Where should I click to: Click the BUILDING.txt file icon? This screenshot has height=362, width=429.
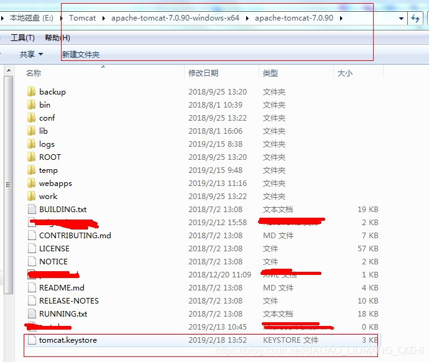point(32,210)
